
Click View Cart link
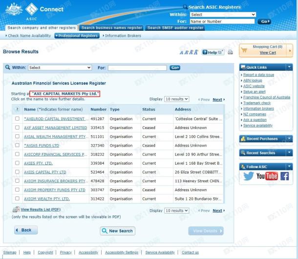(x=268, y=53)
